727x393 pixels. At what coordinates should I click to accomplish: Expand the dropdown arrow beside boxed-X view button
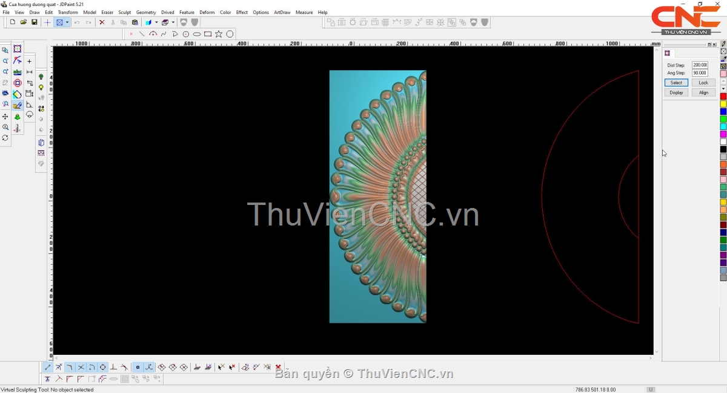pyautogui.click(x=67, y=22)
